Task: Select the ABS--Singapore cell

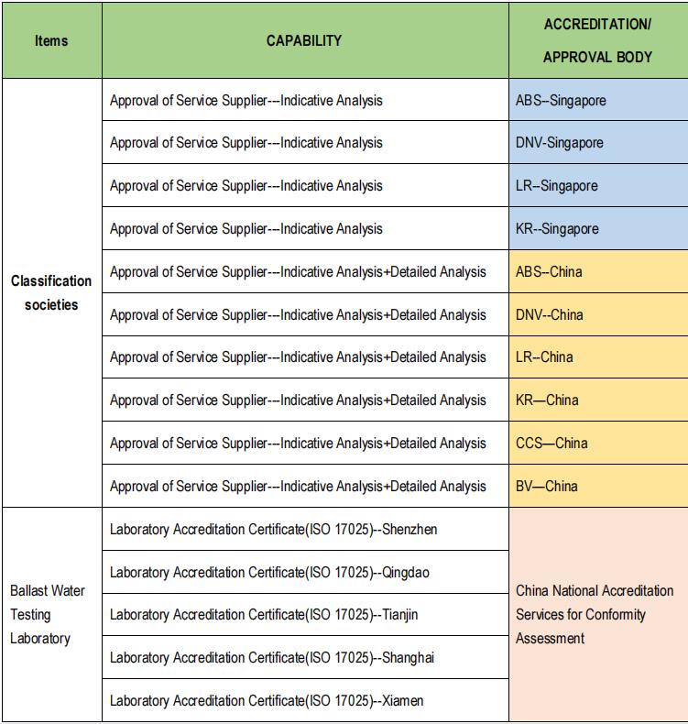Action: (598, 100)
